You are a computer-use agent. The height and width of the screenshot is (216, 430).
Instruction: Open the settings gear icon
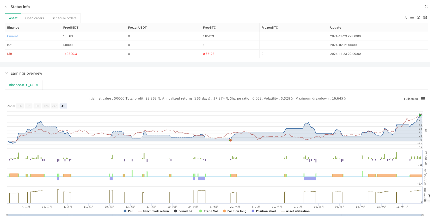(425, 17)
